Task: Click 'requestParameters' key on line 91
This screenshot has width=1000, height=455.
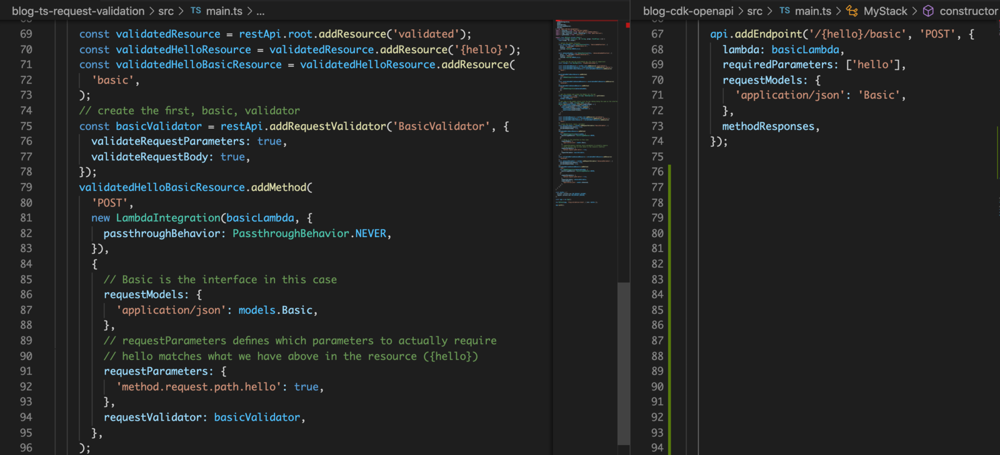Action: 156,371
